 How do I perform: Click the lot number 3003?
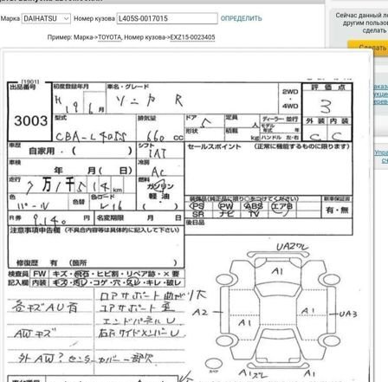click(x=30, y=120)
